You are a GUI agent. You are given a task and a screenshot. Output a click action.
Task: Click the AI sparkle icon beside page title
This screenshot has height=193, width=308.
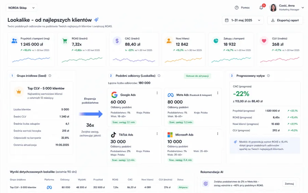point(96,20)
